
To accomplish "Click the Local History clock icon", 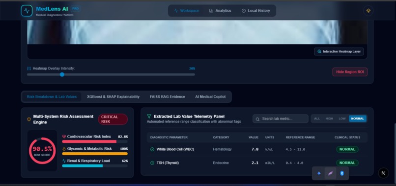I will [x=244, y=11].
